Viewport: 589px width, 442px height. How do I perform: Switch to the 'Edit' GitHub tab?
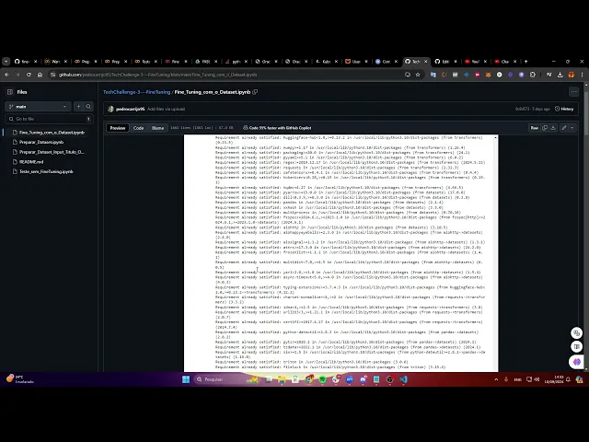tap(444, 62)
